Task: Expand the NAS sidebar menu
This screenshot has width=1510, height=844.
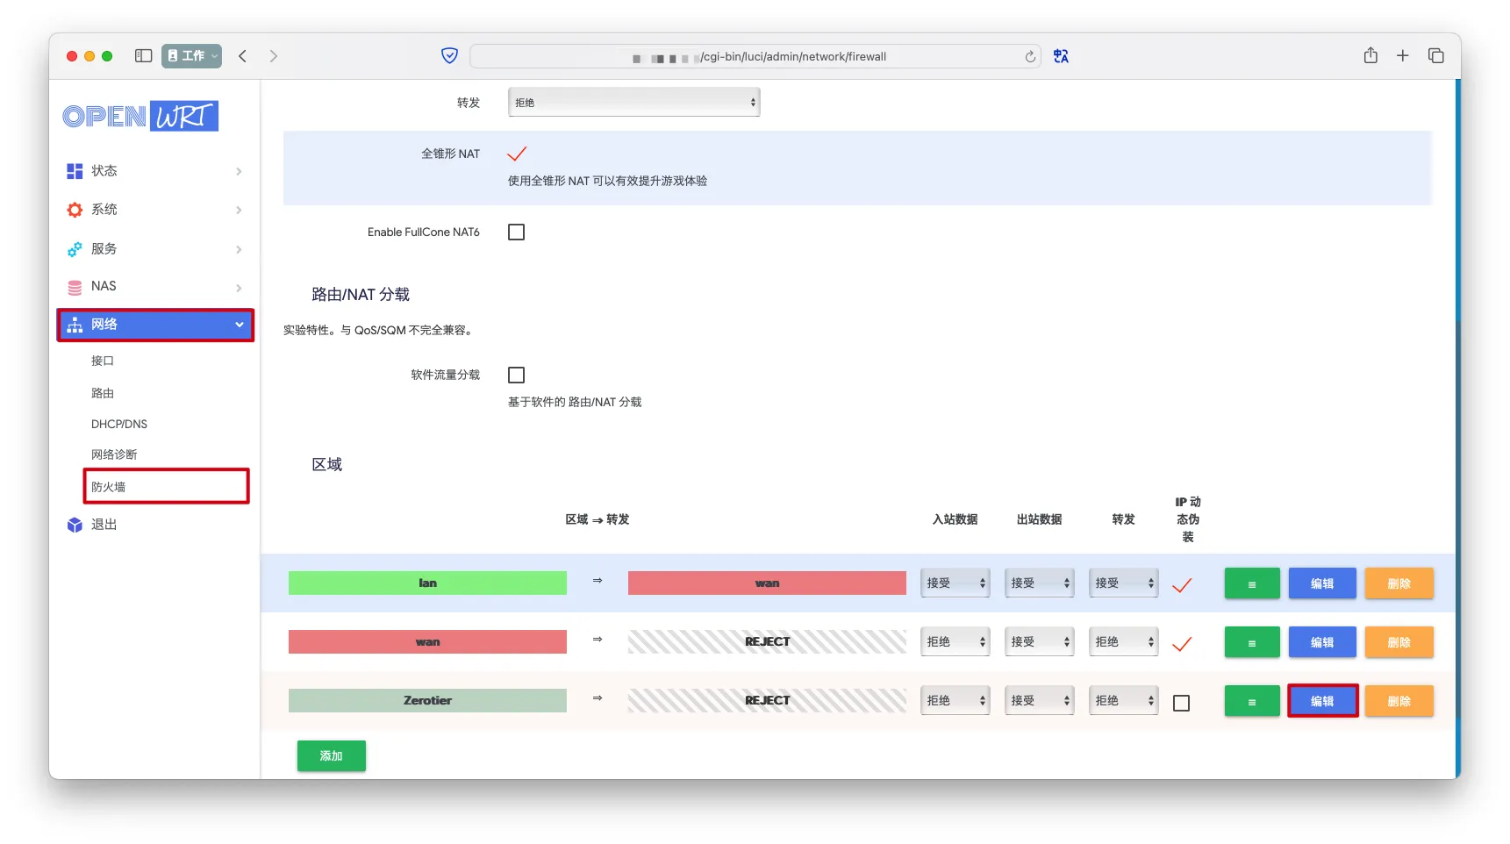Action: pyautogui.click(x=154, y=287)
